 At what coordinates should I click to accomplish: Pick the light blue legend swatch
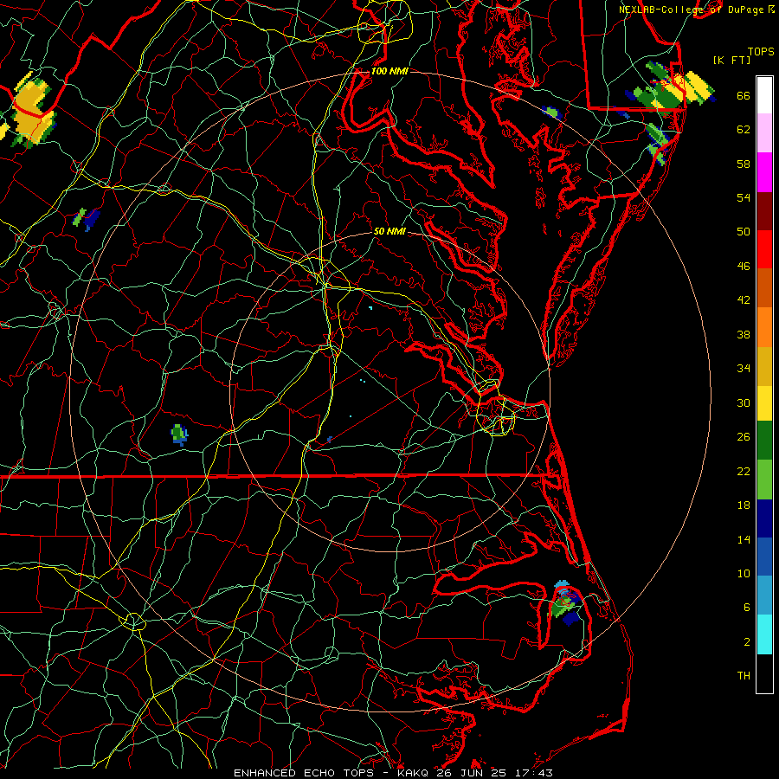(x=764, y=596)
